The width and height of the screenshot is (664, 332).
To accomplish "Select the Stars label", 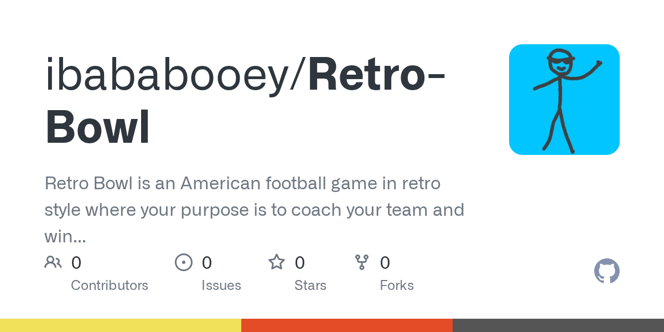I will (x=310, y=286).
